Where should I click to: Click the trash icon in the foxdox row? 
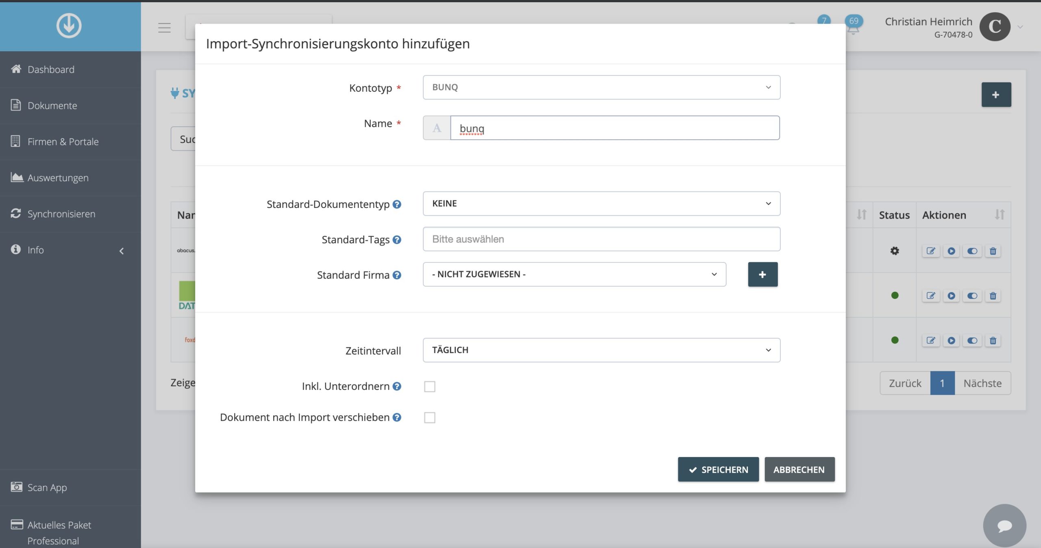coord(993,340)
